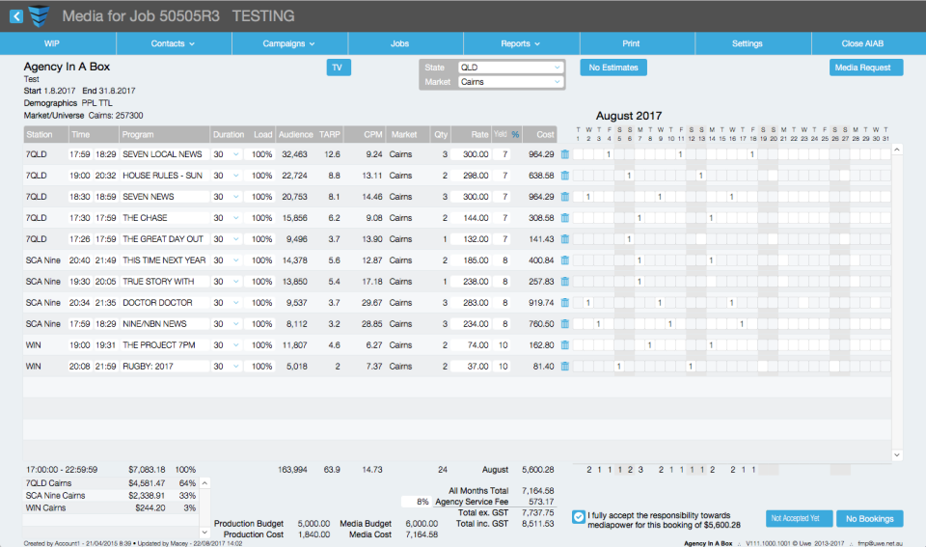Click scroll-down arrow of the schedule list

[x=896, y=454]
